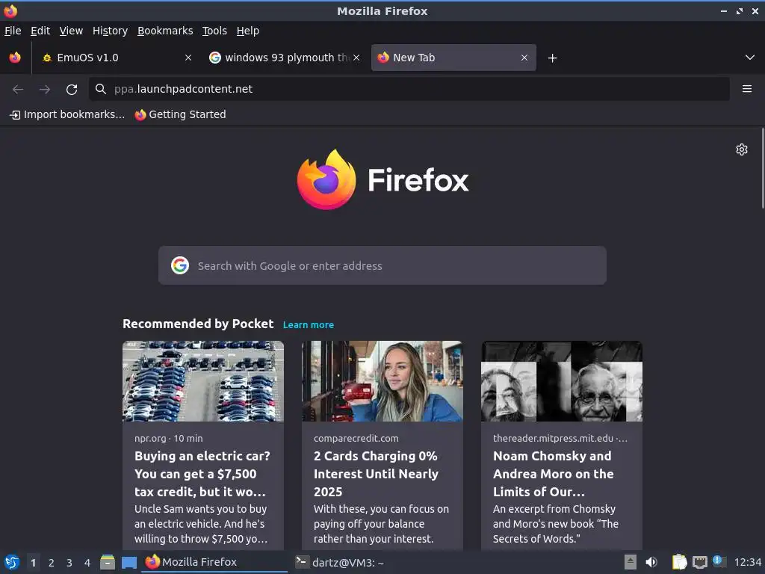
Task: Open 2 Cards Charging 0% Interest headline
Action: 377,473
